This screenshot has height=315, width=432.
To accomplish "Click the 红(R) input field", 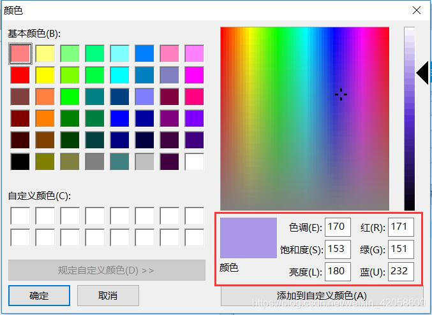I will pos(401,227).
